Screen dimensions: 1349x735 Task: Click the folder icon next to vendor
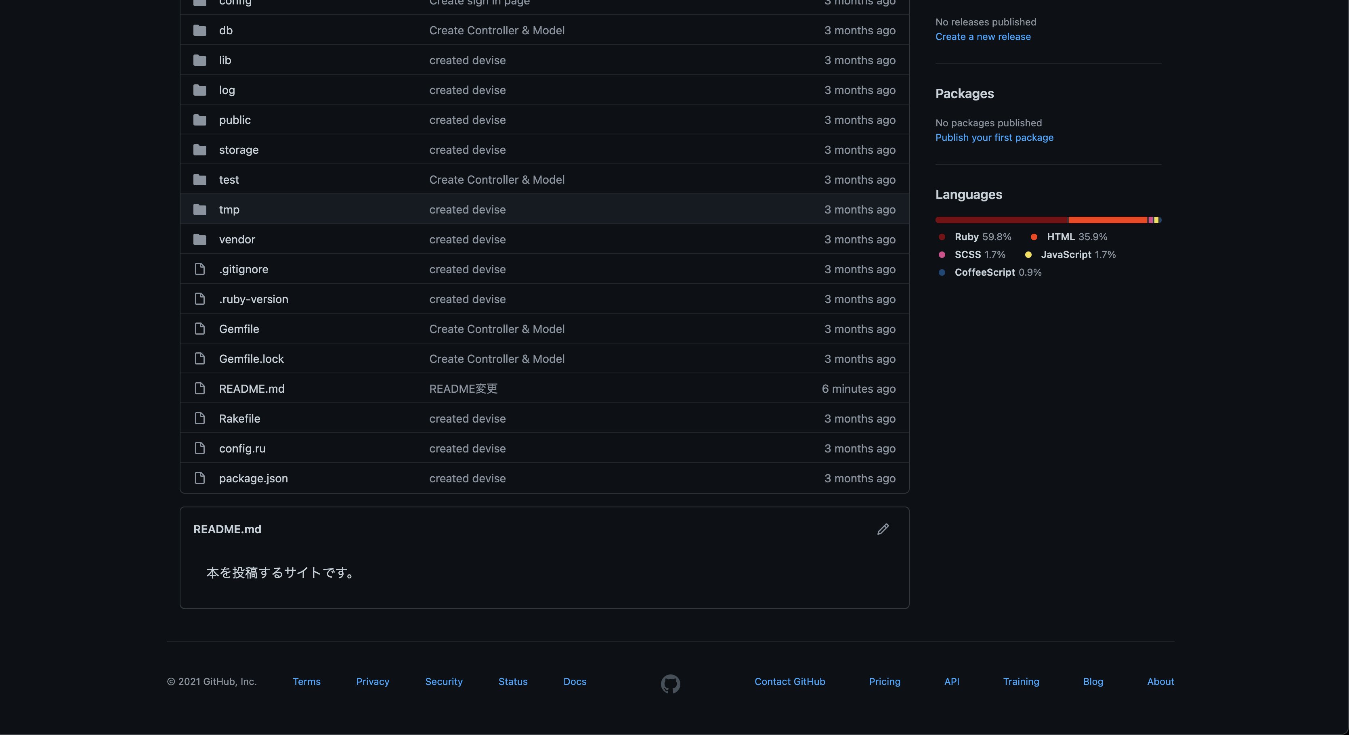point(199,239)
